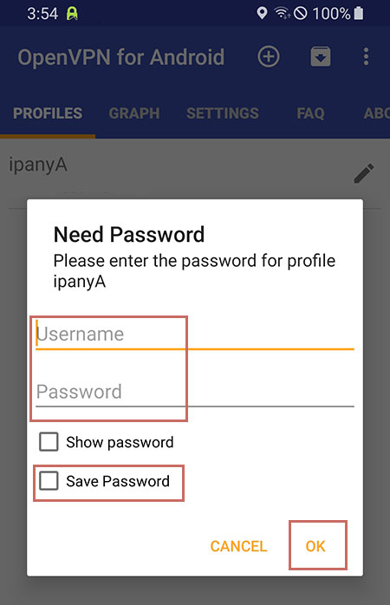
Task: Open the SETTINGS tab
Action: [x=223, y=113]
